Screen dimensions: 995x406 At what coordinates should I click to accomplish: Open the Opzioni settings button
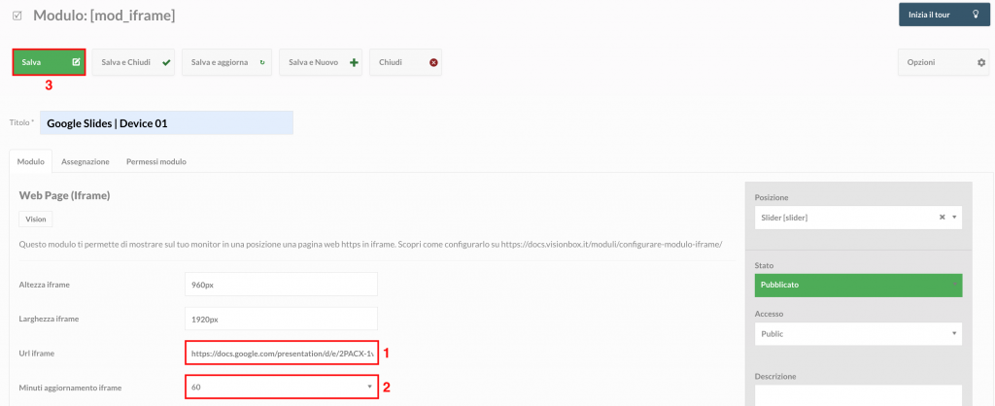click(943, 62)
